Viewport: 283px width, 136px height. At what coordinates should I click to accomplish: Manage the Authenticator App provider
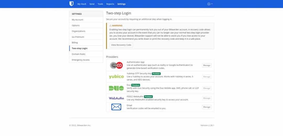pos(206,65)
